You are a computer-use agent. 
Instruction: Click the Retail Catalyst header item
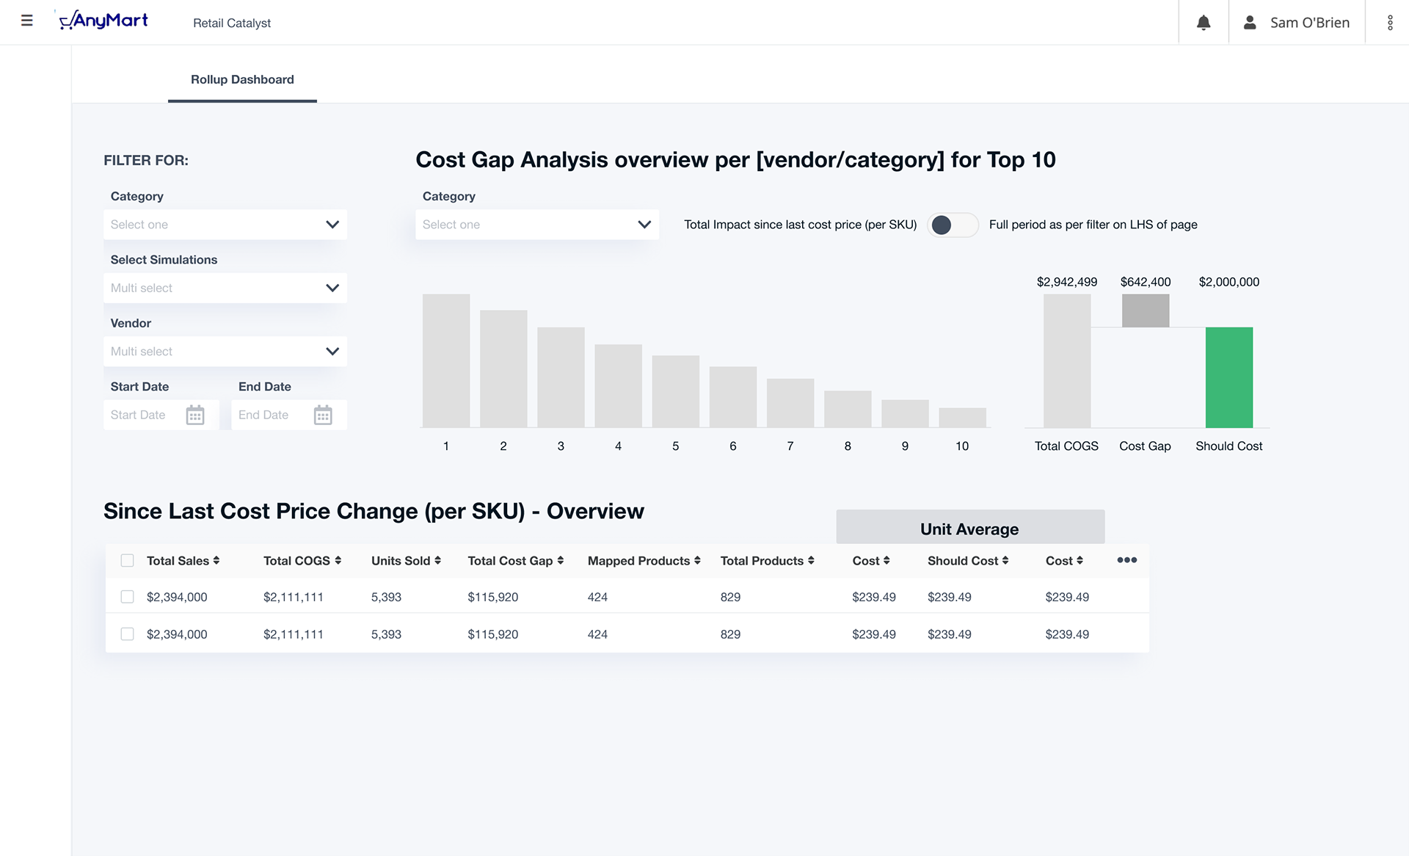232,23
